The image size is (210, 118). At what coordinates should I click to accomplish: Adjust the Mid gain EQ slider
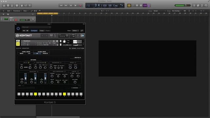pos(35,78)
